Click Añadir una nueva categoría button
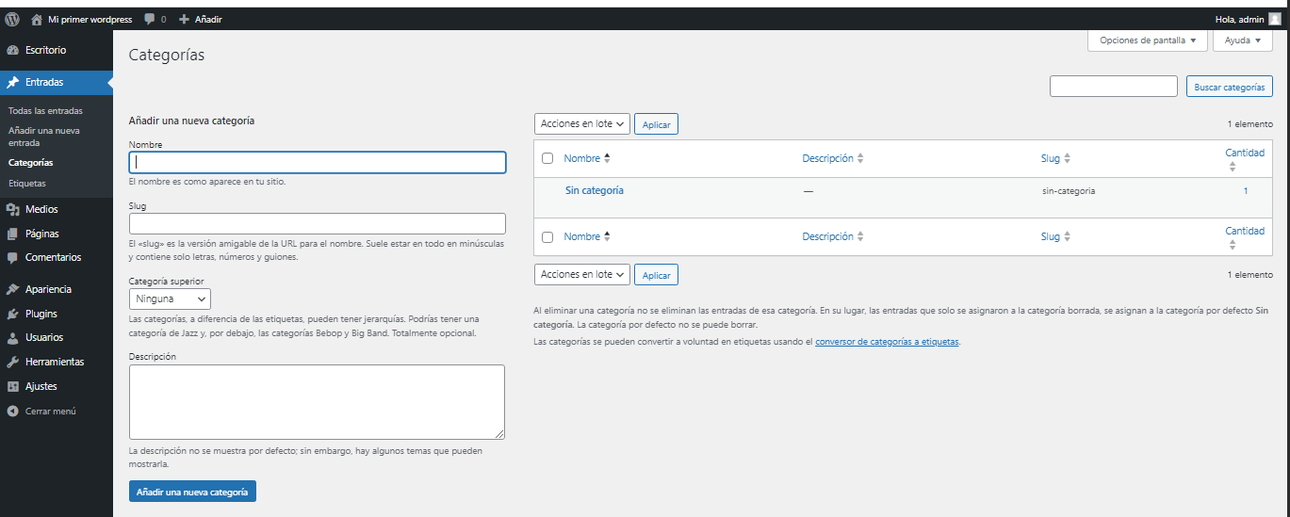Image resolution: width=1290 pixels, height=517 pixels. point(192,492)
